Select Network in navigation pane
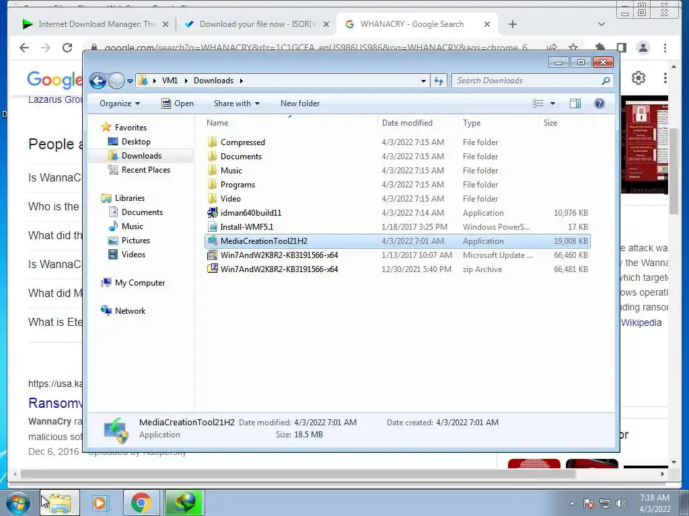689x516 pixels. coord(130,311)
